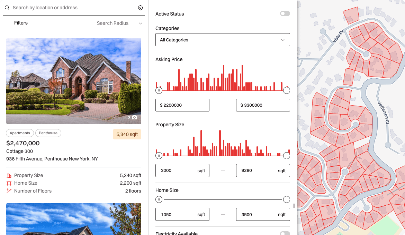The height and width of the screenshot is (235, 405).
Task: Click the Cottage 300 listing title
Action: click(20, 151)
